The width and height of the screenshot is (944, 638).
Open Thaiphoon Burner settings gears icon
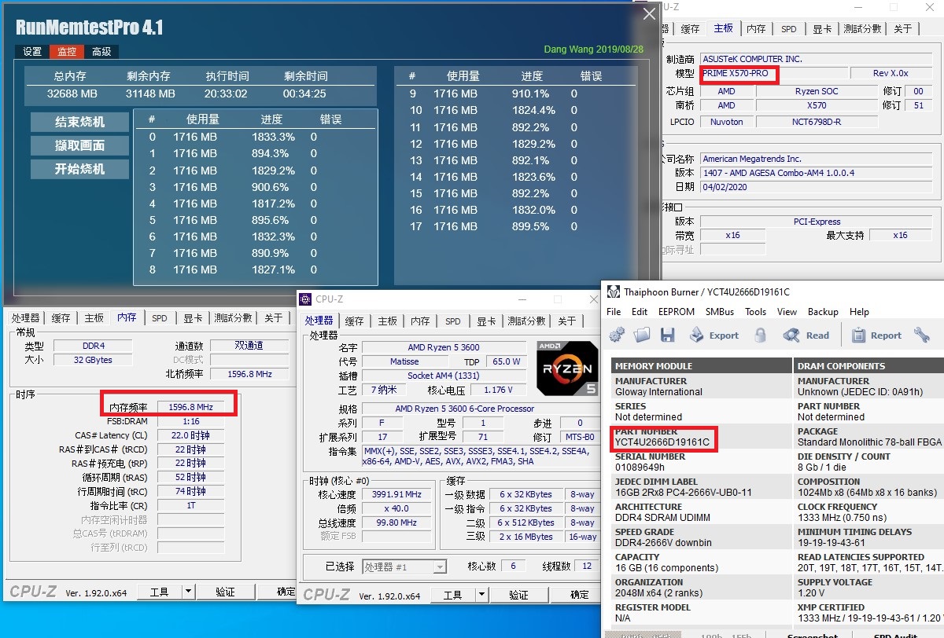(x=618, y=335)
